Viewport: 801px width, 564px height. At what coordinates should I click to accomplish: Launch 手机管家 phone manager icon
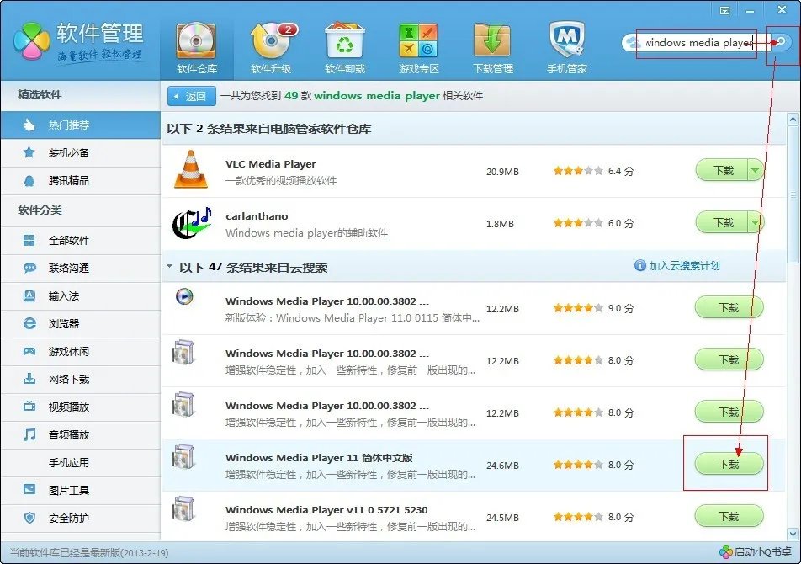[565, 40]
